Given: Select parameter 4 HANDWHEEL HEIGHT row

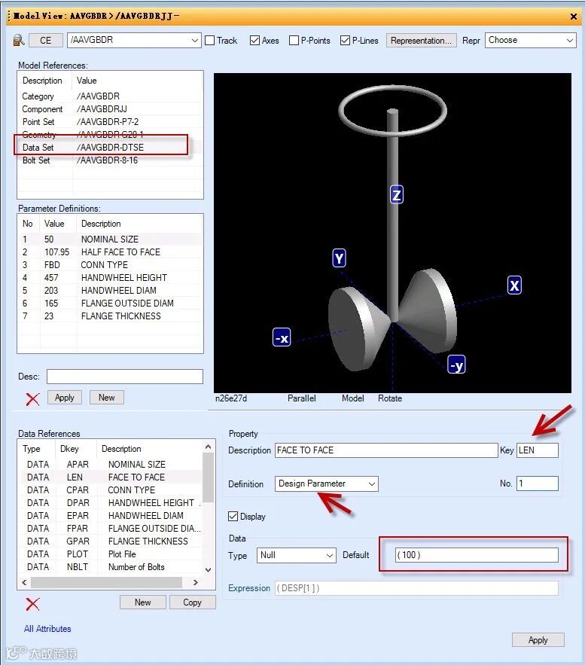Looking at the screenshot, I should point(110,277).
